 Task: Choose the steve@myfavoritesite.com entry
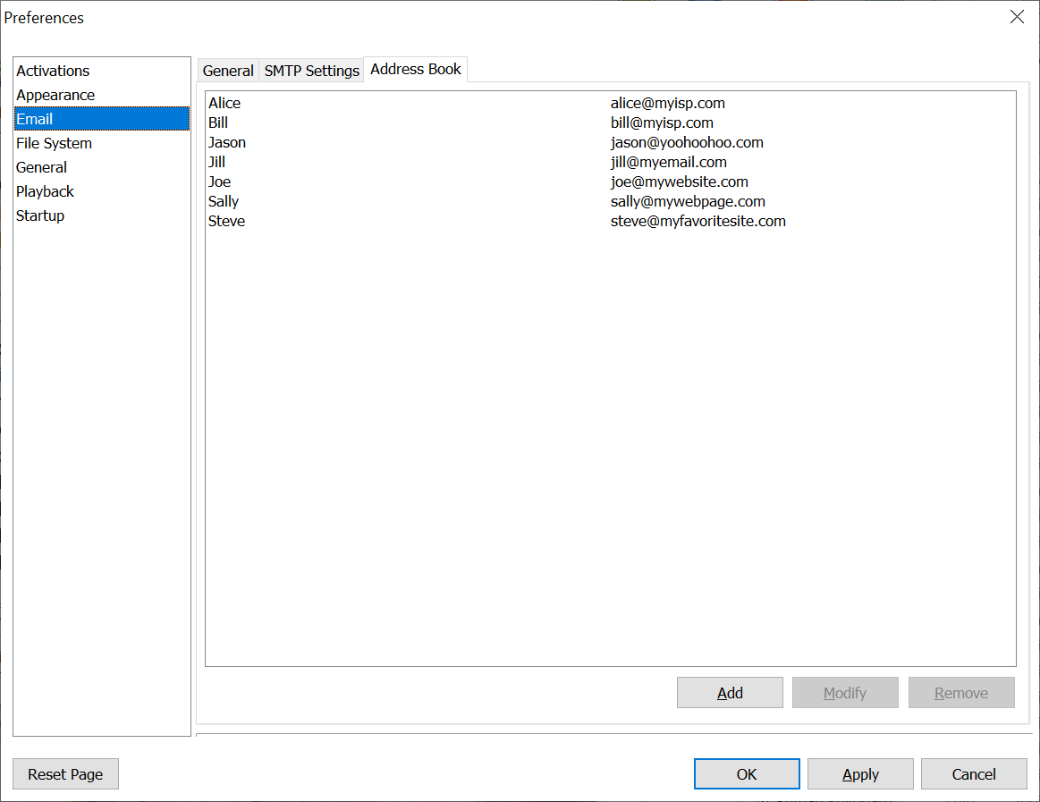point(698,221)
